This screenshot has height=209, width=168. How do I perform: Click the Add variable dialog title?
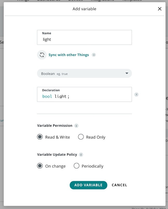tap(84, 9)
